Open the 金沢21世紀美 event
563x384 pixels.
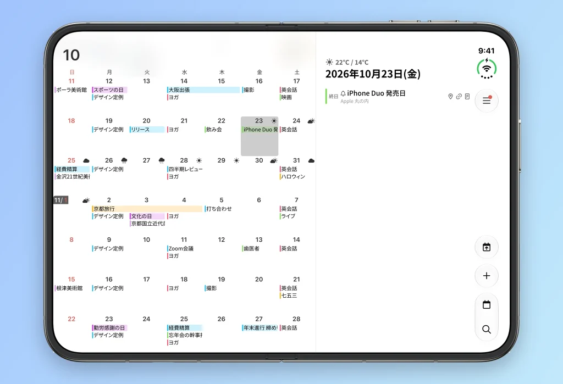point(73,176)
